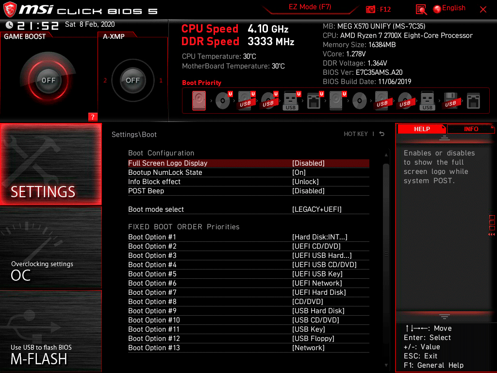497x373 pixels.
Task: Open the OC overclocking settings section
Action: [x=50, y=248]
